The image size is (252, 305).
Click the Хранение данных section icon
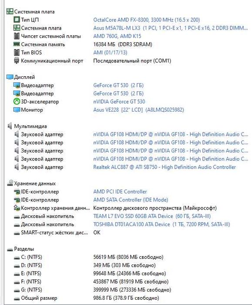pyautogui.click(x=10, y=183)
